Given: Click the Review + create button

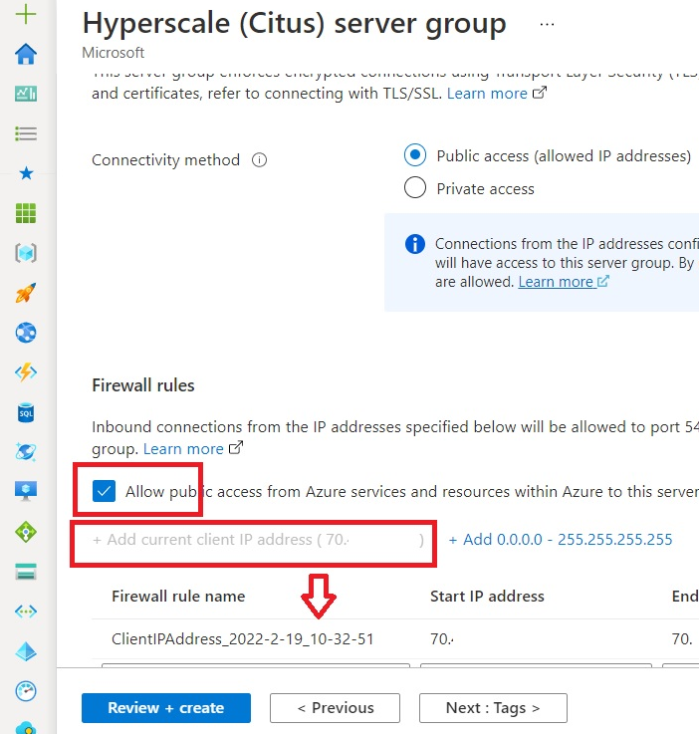Looking at the screenshot, I should tap(166, 708).
